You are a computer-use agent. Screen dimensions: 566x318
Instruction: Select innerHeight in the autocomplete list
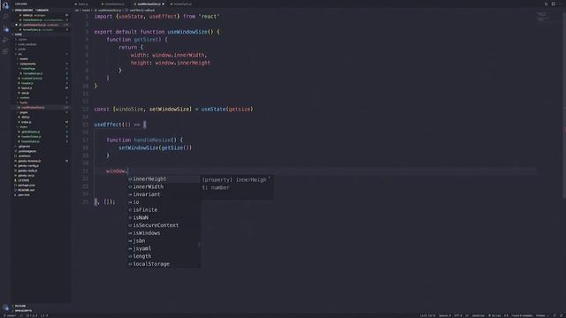click(x=164, y=179)
